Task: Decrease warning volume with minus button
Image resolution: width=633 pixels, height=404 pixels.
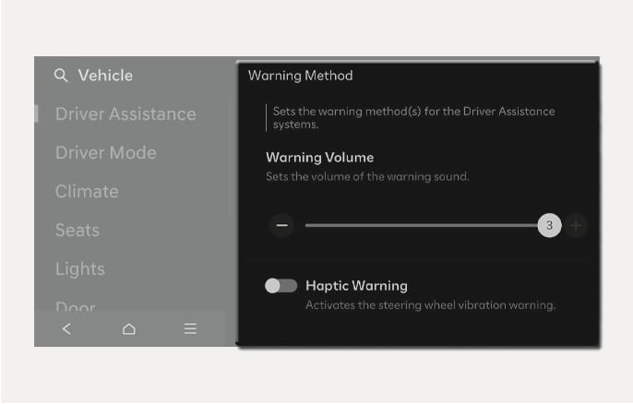Action: [x=282, y=225]
